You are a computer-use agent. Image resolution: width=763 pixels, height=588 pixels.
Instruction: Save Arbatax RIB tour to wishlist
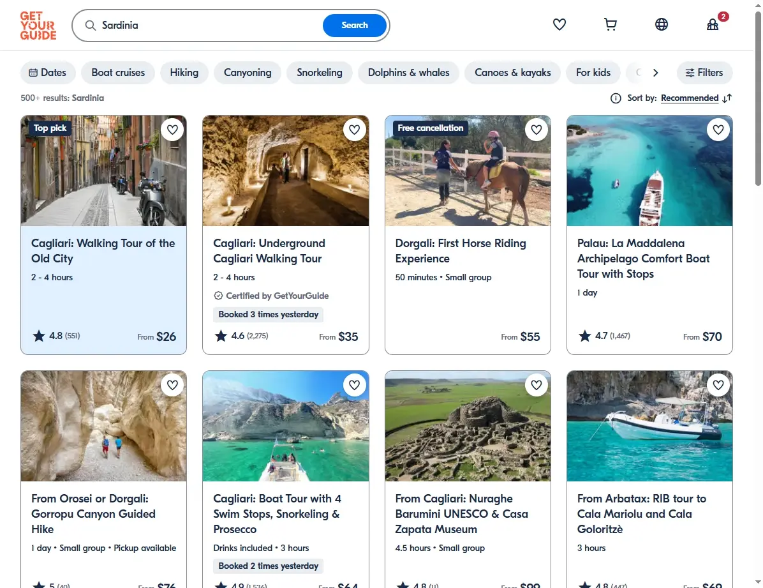tap(718, 385)
